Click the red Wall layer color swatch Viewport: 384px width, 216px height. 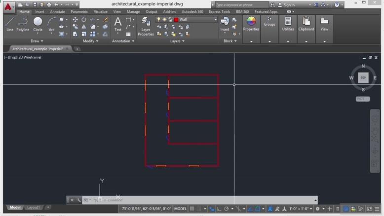coord(176,20)
